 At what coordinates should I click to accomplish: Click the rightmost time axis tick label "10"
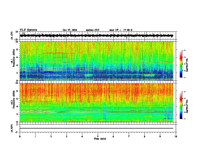coord(176,136)
